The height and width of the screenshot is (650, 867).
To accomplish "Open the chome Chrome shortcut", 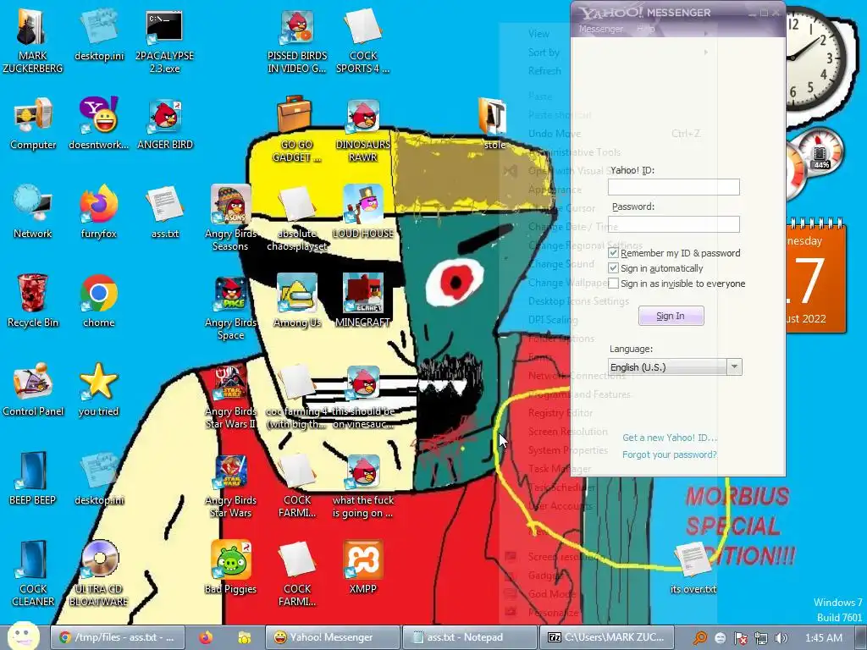I will tap(98, 300).
